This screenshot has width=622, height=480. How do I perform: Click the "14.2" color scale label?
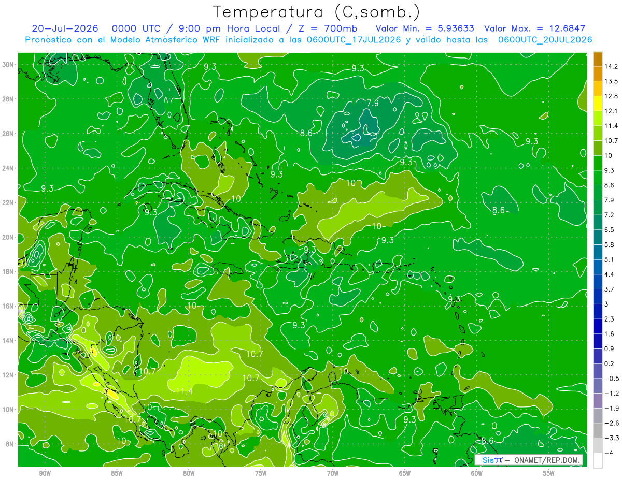click(611, 66)
